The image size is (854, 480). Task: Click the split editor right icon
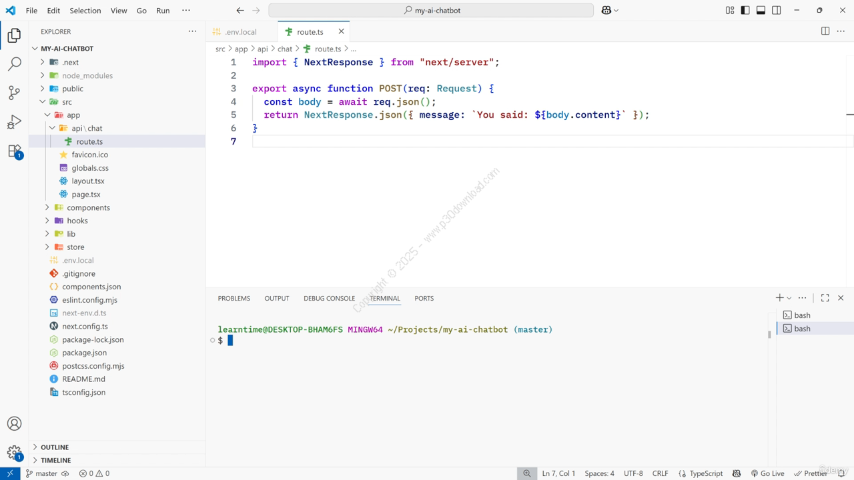(x=825, y=31)
